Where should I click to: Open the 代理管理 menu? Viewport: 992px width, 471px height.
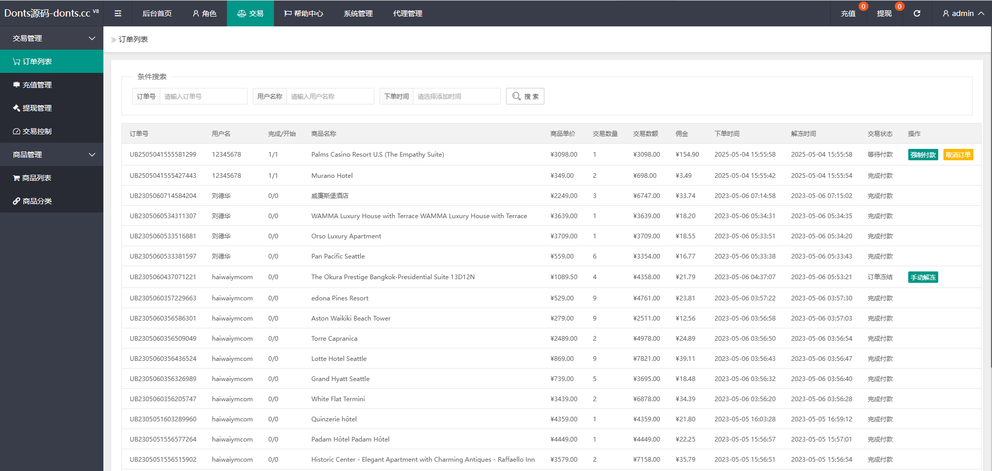(x=408, y=13)
